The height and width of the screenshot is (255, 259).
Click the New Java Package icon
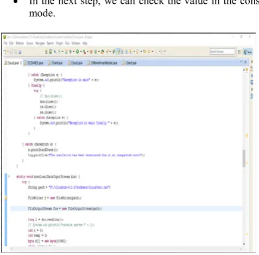[x=91, y=52]
